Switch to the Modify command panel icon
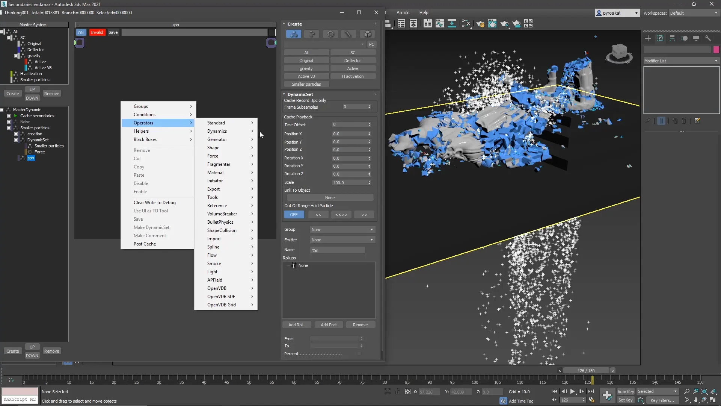The height and width of the screenshot is (406, 721). (660, 38)
